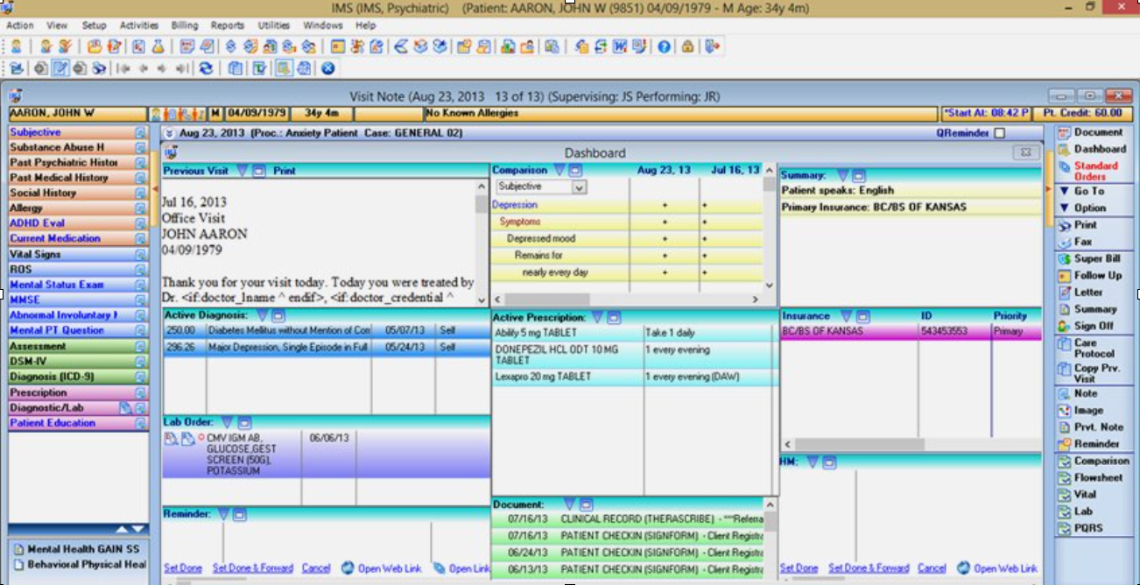The height and width of the screenshot is (585, 1140).
Task: Click the padlock icon in the toolbar
Action: click(688, 47)
